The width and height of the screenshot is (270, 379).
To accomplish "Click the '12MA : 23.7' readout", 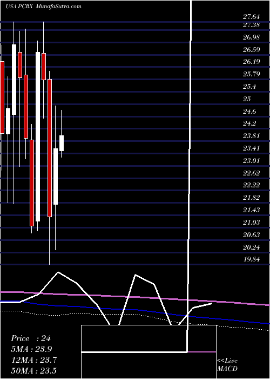I will 33,360.
